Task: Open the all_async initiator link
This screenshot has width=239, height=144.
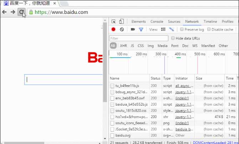Action: pyautogui.click(x=184, y=86)
